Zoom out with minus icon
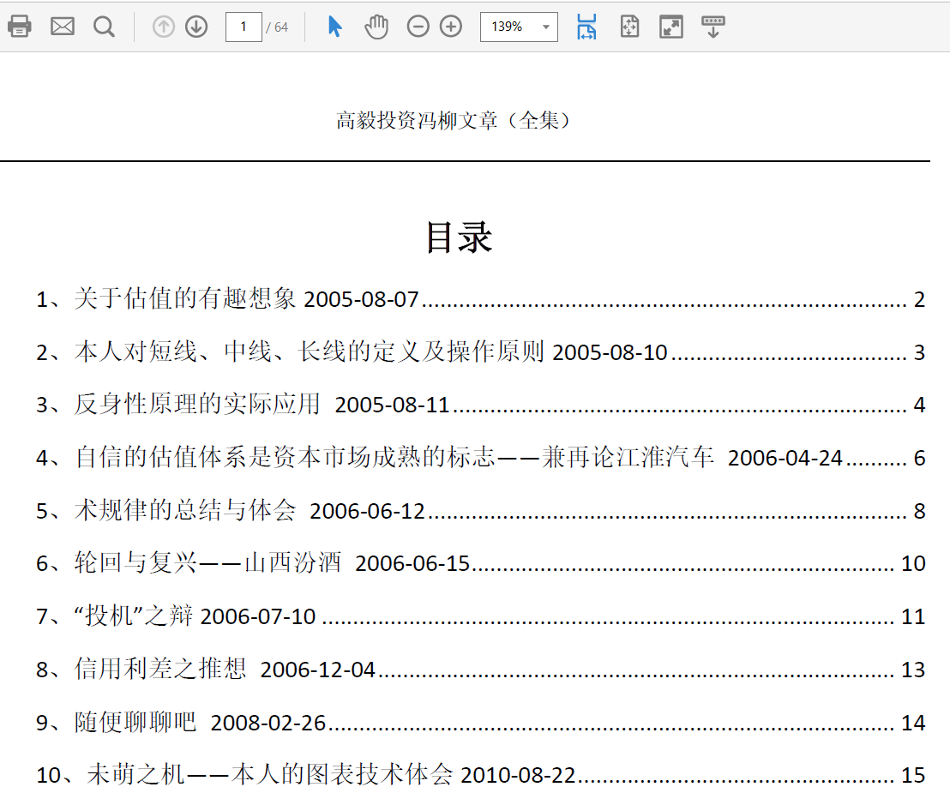Screen dimensions: 950x805 (x=418, y=27)
